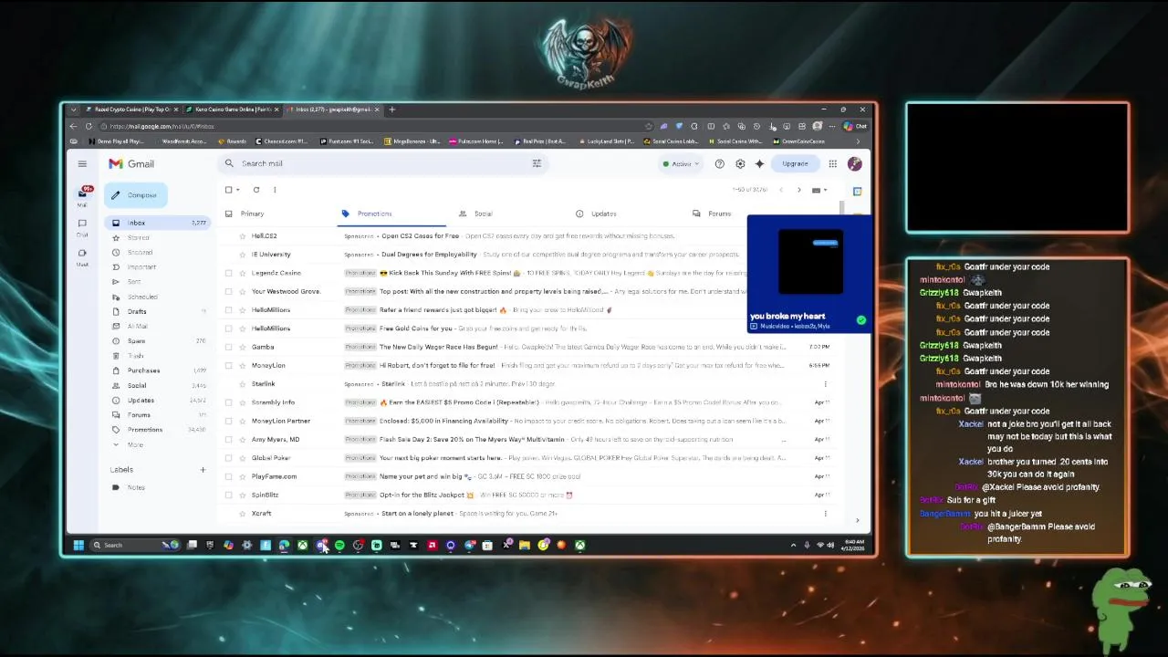
Task: Show search options filter icon
Action: point(537,163)
